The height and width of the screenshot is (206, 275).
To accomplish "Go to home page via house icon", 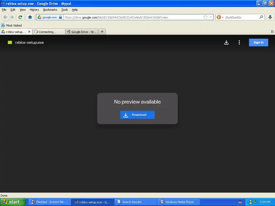I will point(30,17).
